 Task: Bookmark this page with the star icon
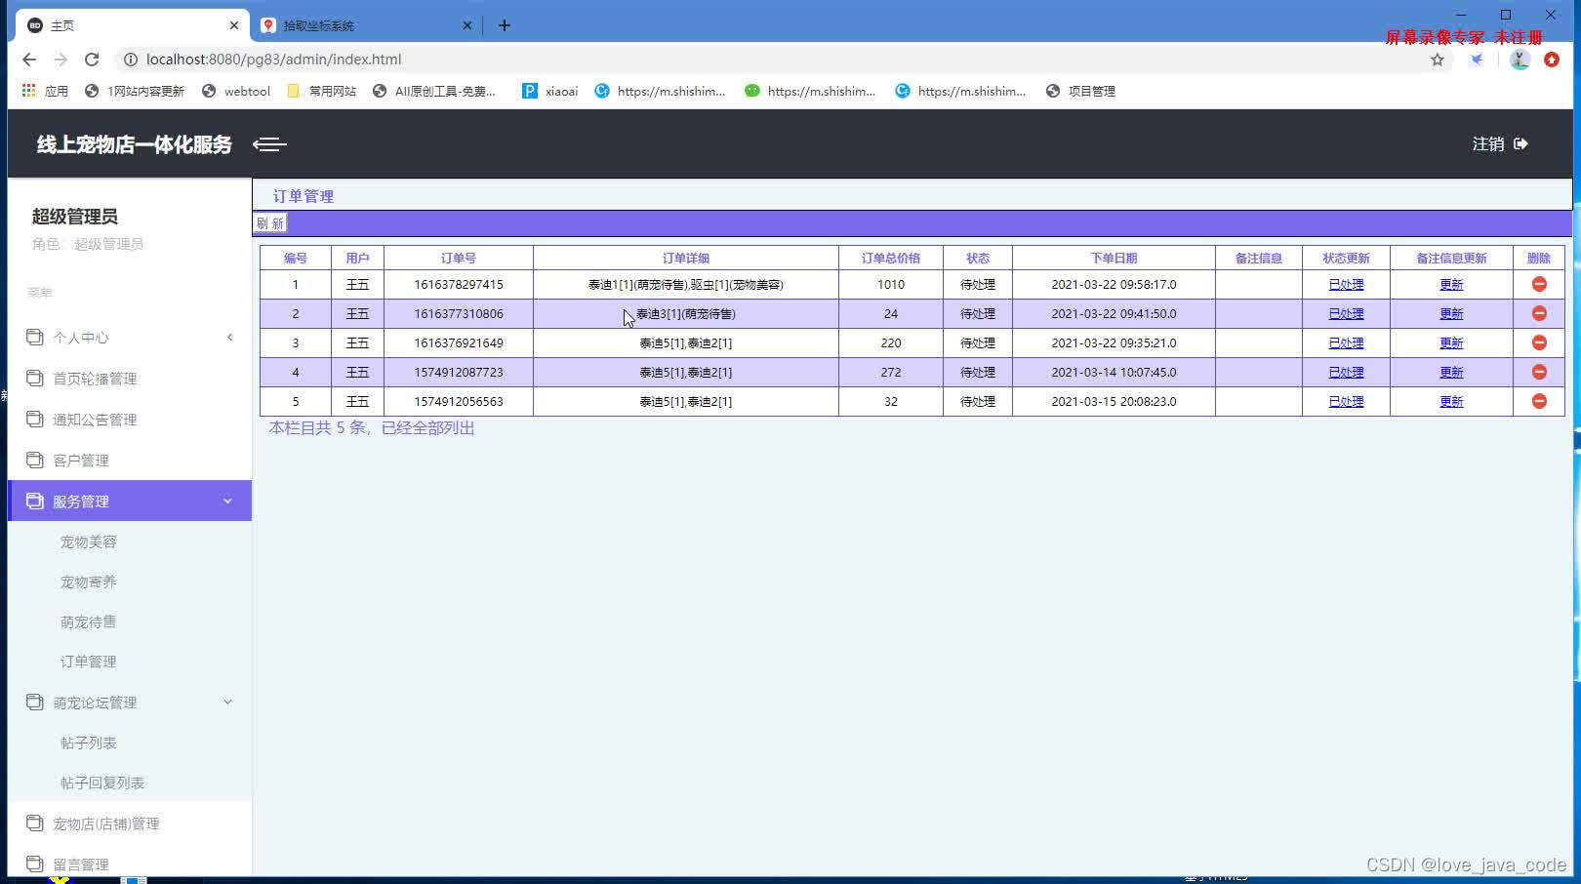pos(1438,60)
